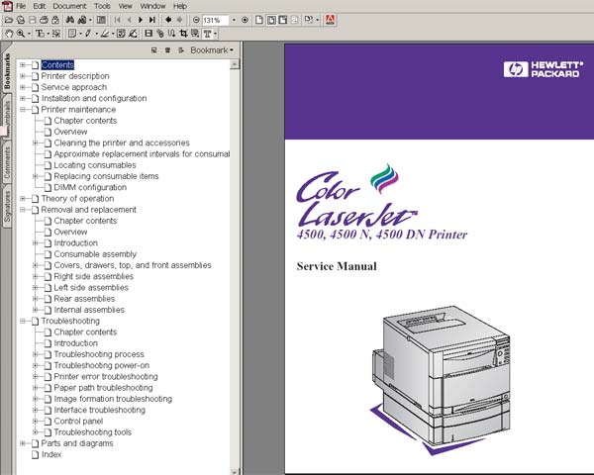This screenshot has height=475, width=594.
Task: Open the Bookmark panel dropdown menu
Action: pyautogui.click(x=212, y=50)
